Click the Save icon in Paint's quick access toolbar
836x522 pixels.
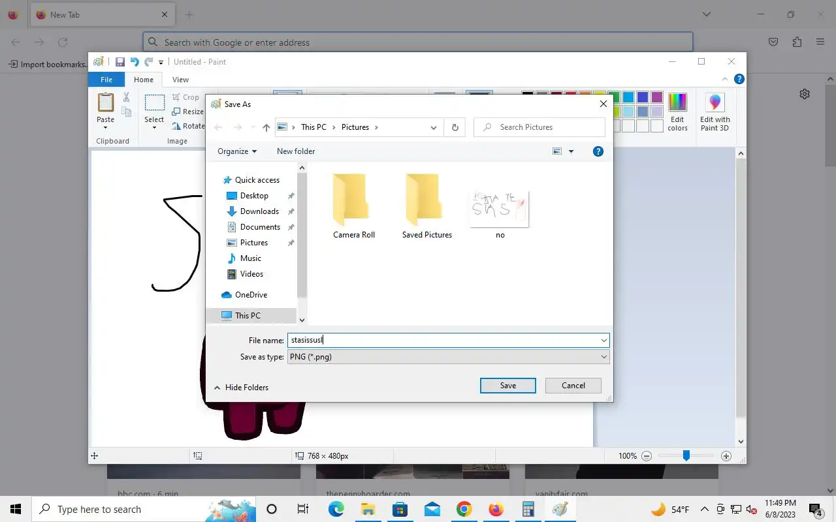pos(120,62)
